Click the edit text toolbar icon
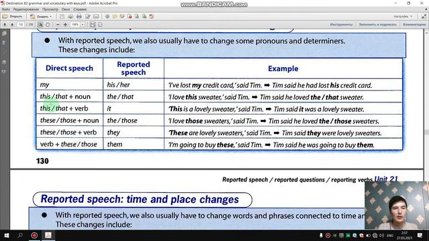 pos(88,16)
